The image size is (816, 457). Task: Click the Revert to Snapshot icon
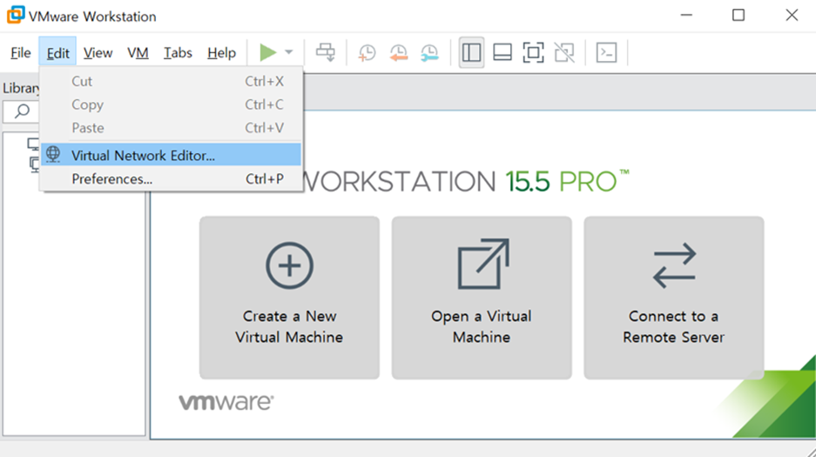(x=399, y=52)
